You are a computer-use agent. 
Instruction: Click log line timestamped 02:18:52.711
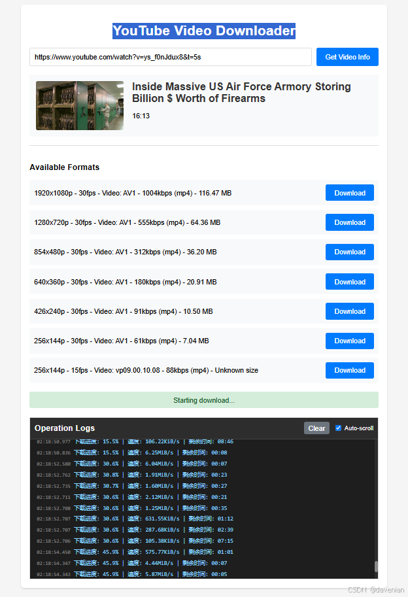click(x=131, y=497)
